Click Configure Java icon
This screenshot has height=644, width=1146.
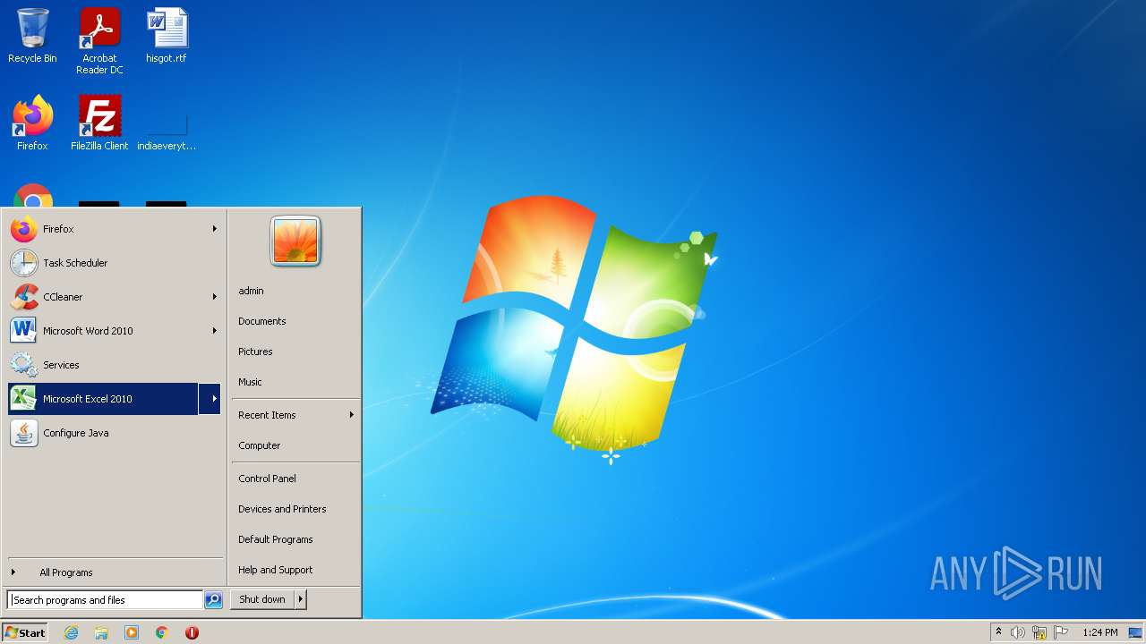tap(24, 433)
